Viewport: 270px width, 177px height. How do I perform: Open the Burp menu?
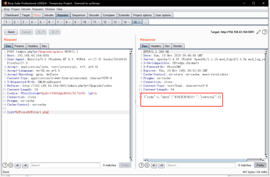pos(7,9)
